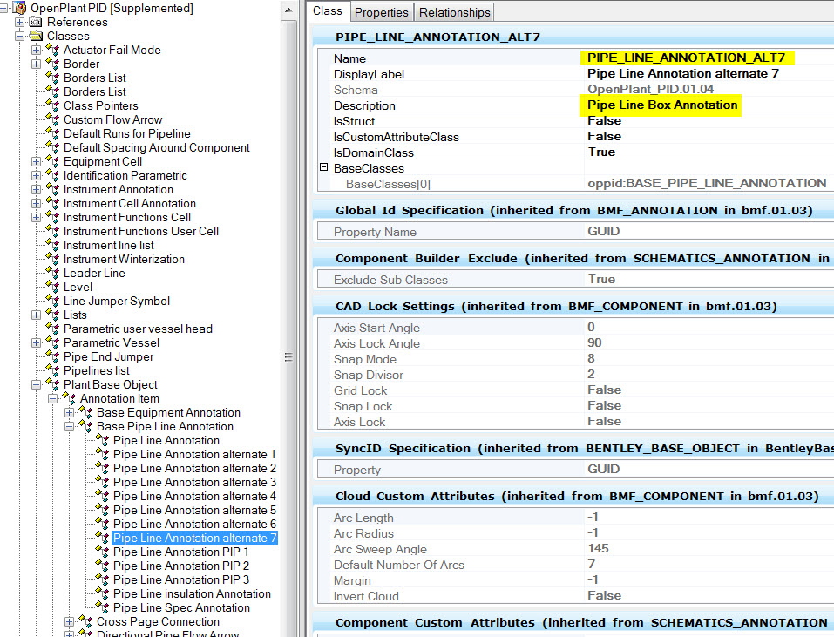Select Pipe Line Annotation PIP 2
The width and height of the screenshot is (834, 637).
tap(180, 566)
